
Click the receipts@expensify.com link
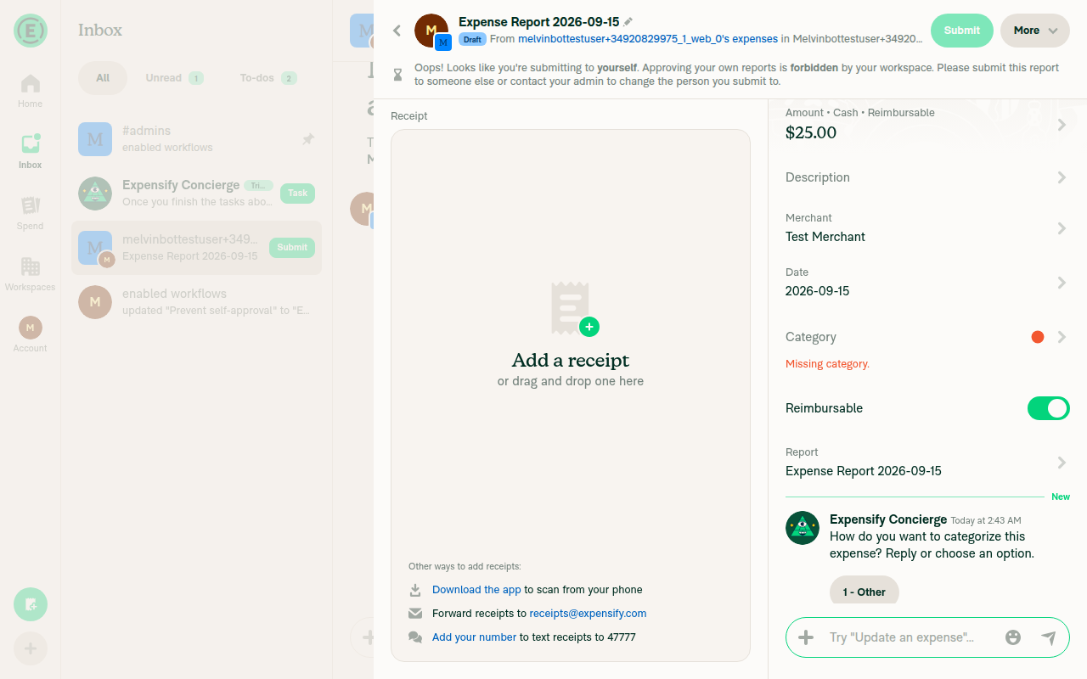click(588, 614)
